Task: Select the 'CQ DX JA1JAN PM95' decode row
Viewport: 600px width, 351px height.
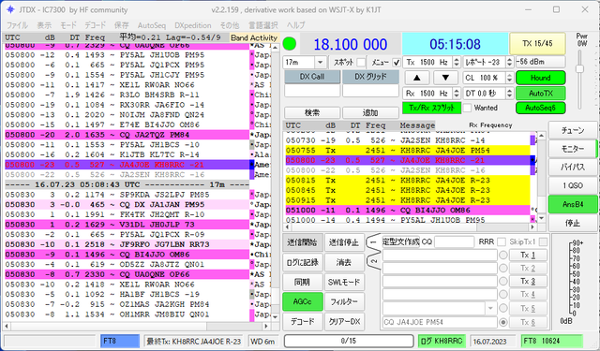Action: 127,205
